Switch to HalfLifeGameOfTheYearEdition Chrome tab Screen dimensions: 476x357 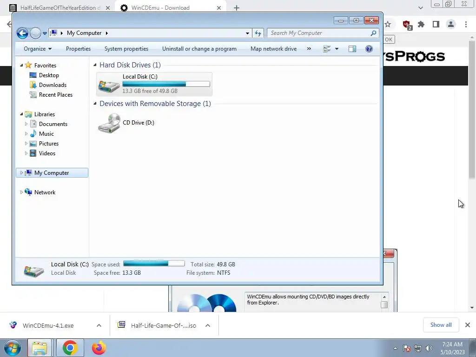click(x=59, y=8)
